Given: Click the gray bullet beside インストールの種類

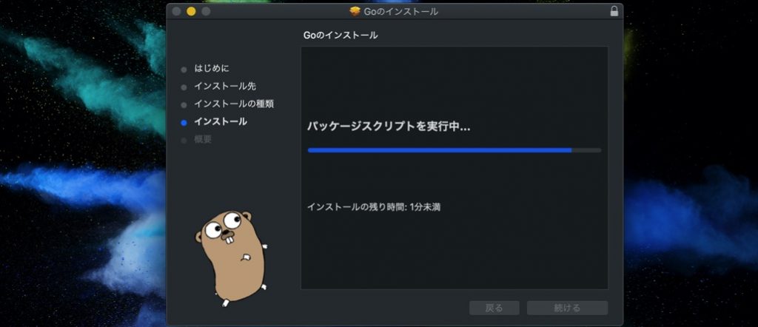Looking at the screenshot, I should pos(184,105).
